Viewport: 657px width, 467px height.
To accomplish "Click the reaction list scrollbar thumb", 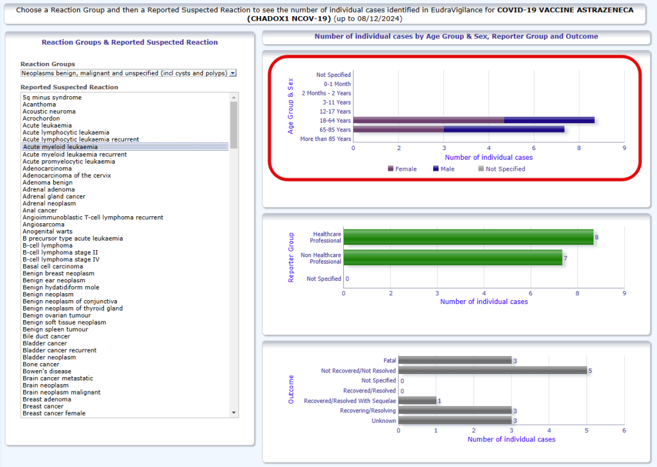I will pos(234,125).
